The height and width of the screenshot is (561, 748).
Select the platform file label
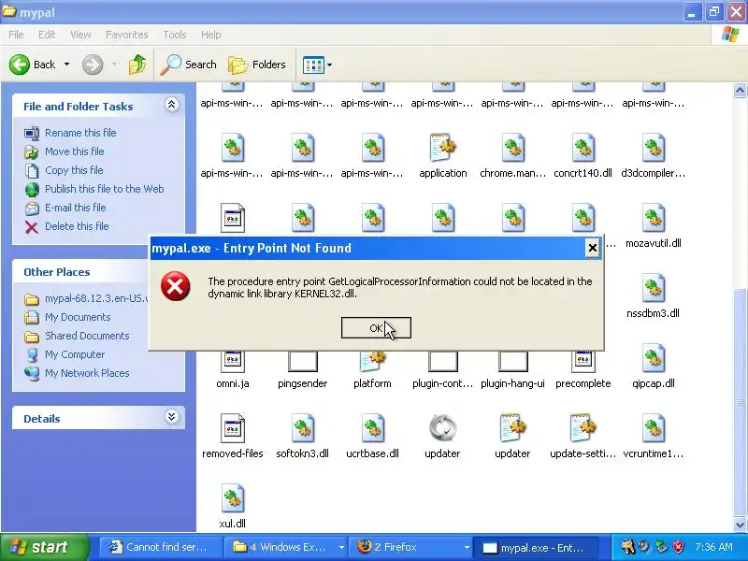[372, 383]
